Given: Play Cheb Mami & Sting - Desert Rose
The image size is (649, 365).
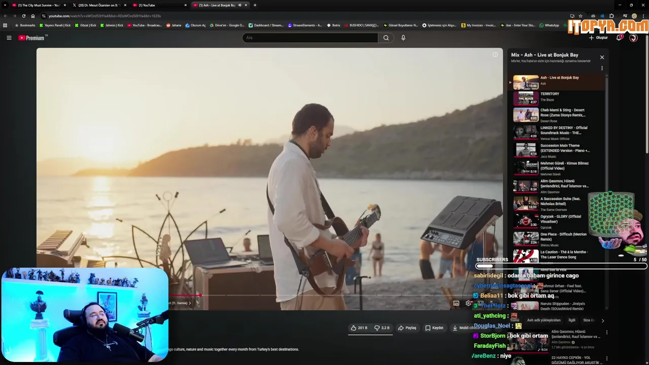Looking at the screenshot, I should 557,115.
